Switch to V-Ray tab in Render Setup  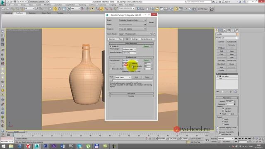(120, 39)
